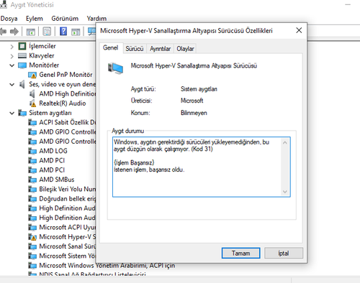Cancel the dialog with İptal
This screenshot has width=360, height=283.
tap(284, 253)
